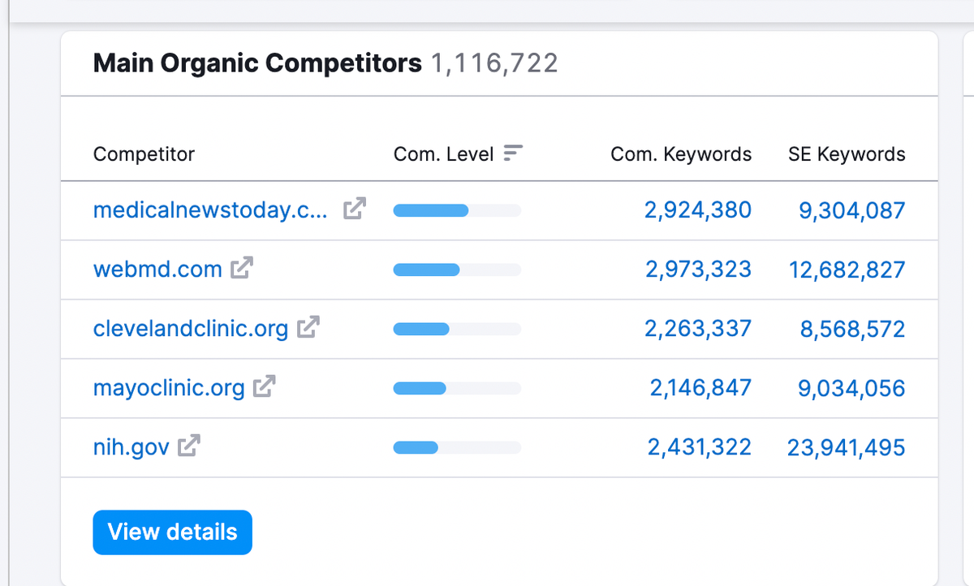This screenshot has height=586, width=974.
Task: Open common keywords value 2,431,322
Action: [700, 447]
